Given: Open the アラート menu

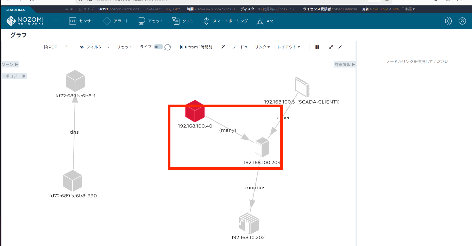Looking at the screenshot, I should 116,21.
